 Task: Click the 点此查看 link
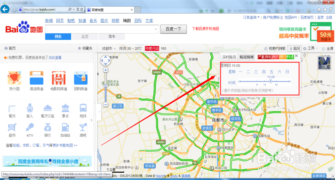tap(55, 57)
